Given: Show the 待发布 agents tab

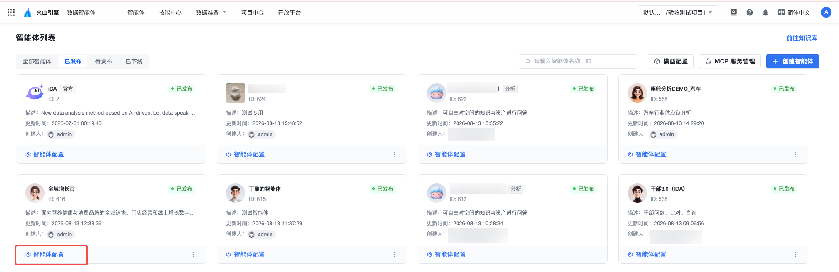Looking at the screenshot, I should click(x=103, y=61).
